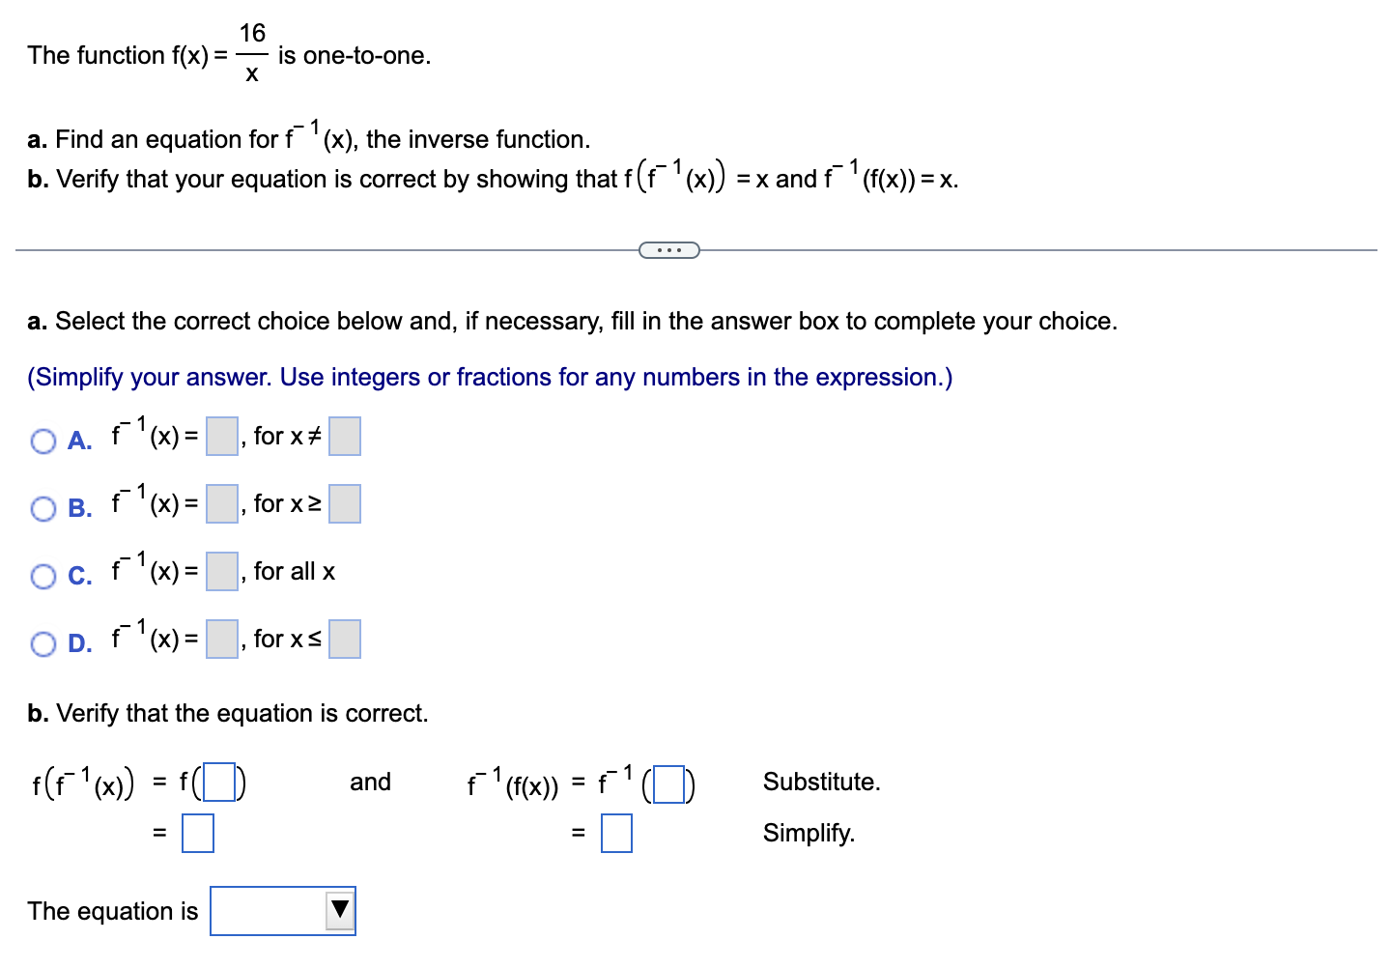Click the substitute box inside f(f⁻¹(x)) = f( )
Screen dimensions: 1391x968
point(218,783)
